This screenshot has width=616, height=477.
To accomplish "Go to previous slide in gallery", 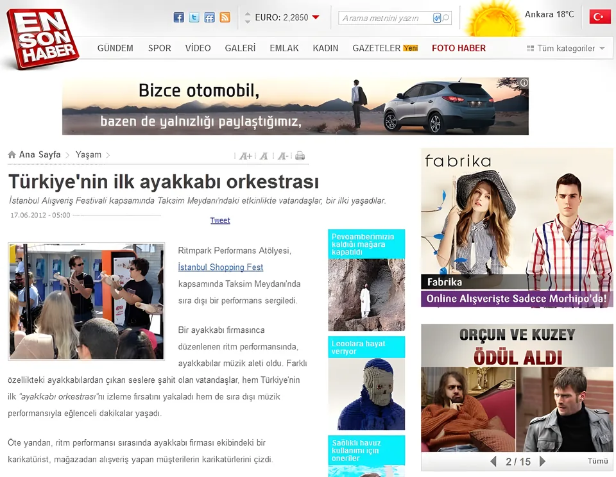I will point(493,462).
